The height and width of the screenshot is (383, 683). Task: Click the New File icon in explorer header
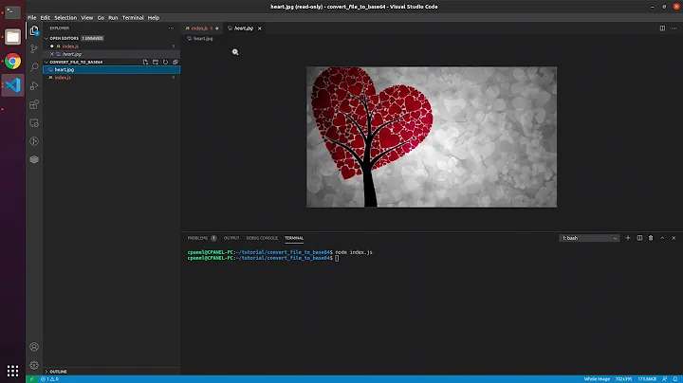pyautogui.click(x=145, y=62)
